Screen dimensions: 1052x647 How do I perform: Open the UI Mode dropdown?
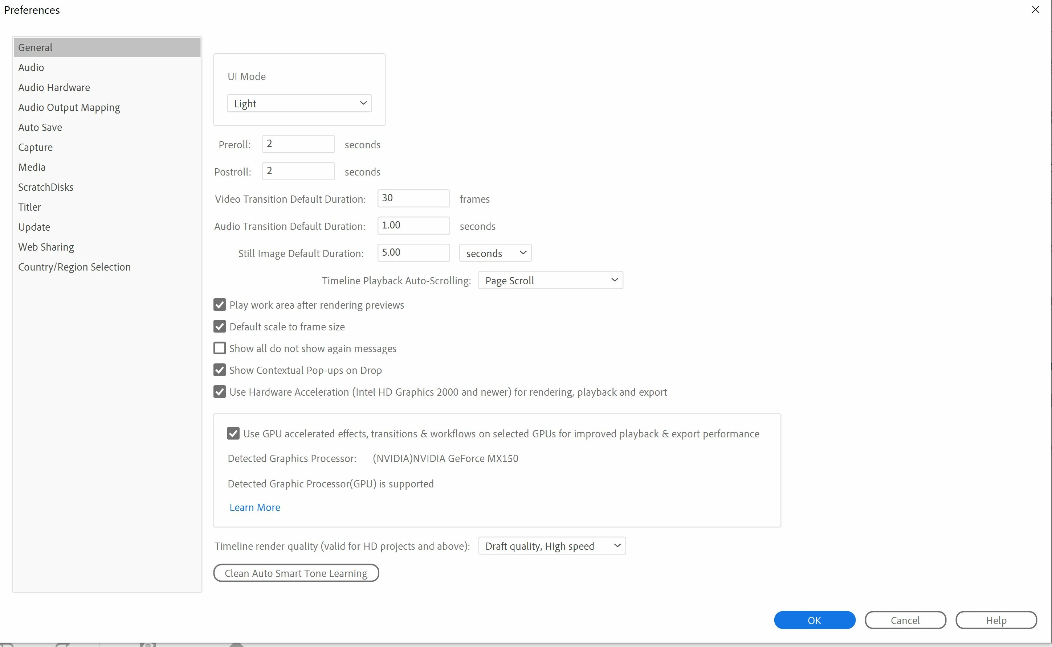point(299,103)
